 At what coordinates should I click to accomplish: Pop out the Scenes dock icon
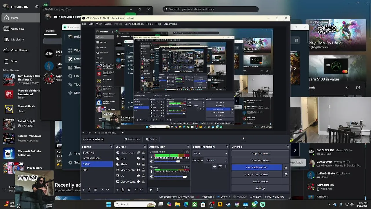click(111, 147)
